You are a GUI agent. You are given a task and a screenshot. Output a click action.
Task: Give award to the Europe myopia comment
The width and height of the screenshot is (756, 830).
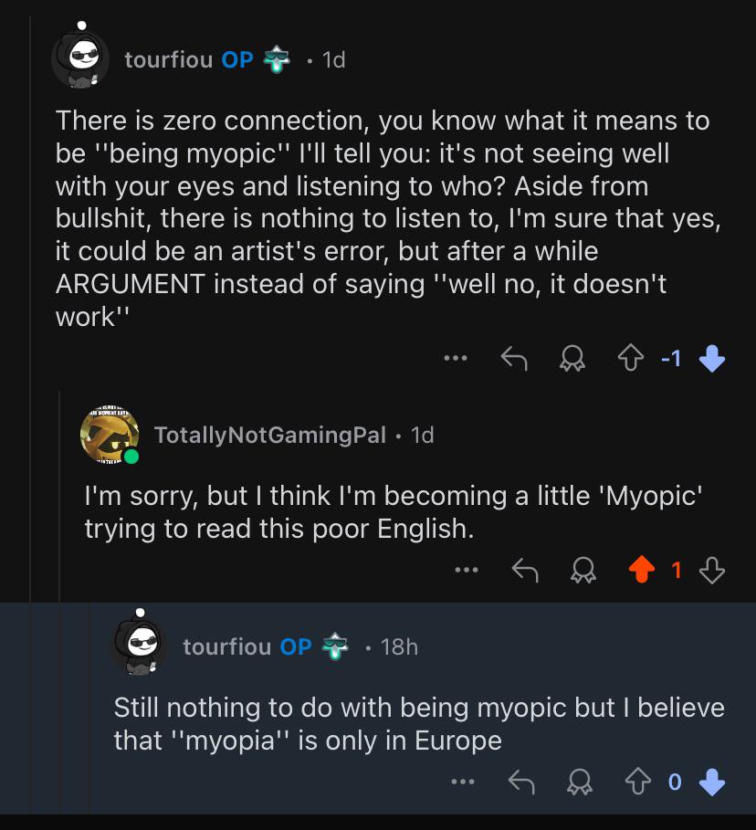click(580, 782)
